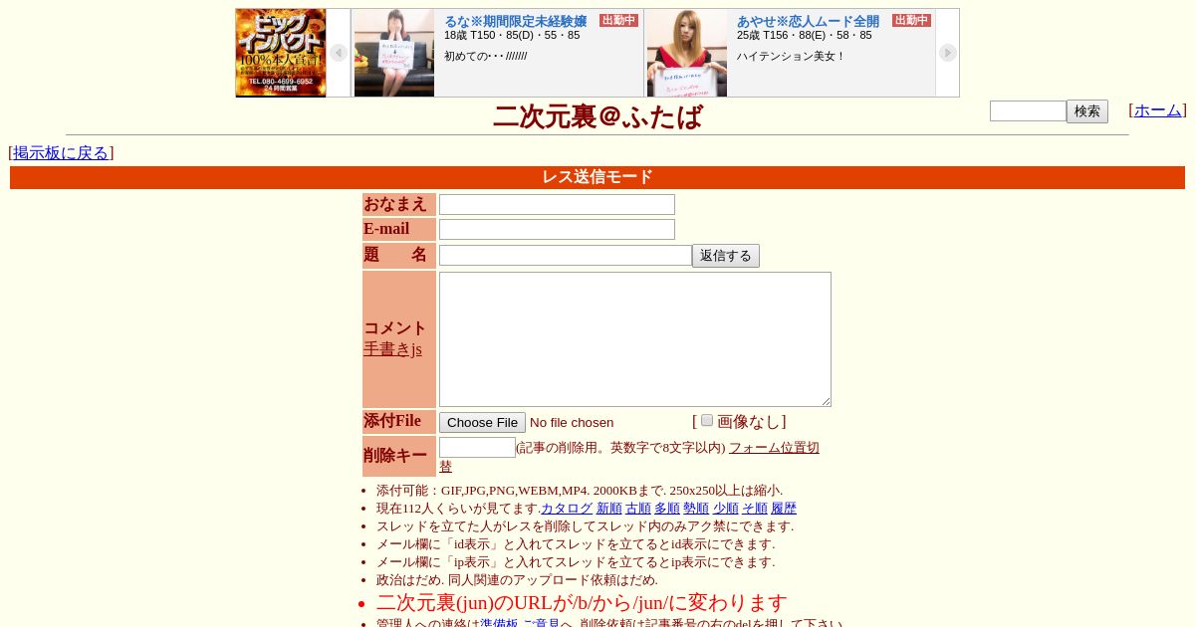This screenshot has height=627, width=1195.
Task: Open the 準備板 link
Action: pyautogui.click(x=499, y=623)
